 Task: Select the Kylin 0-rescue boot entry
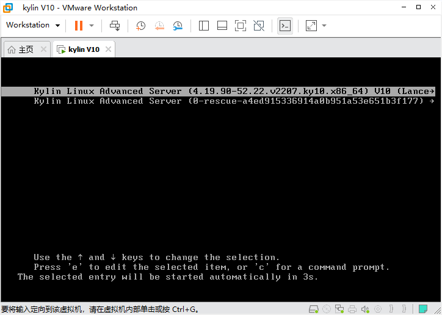pos(218,101)
